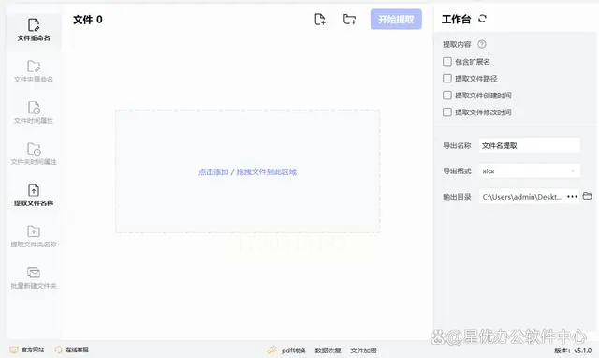Open the 文件时间属性 tool
Viewport: 599px width, 358px height.
pos(34,112)
